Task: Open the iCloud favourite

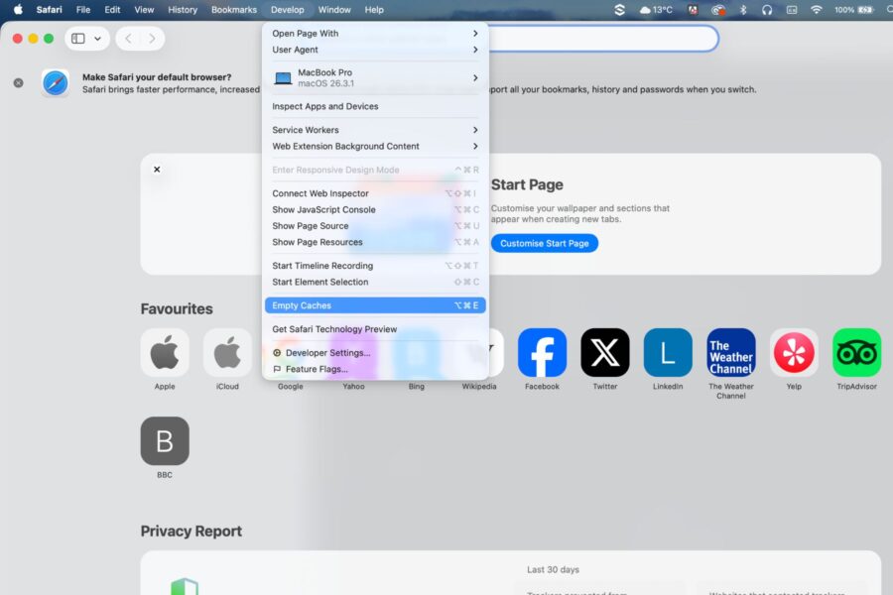Action: (x=227, y=352)
